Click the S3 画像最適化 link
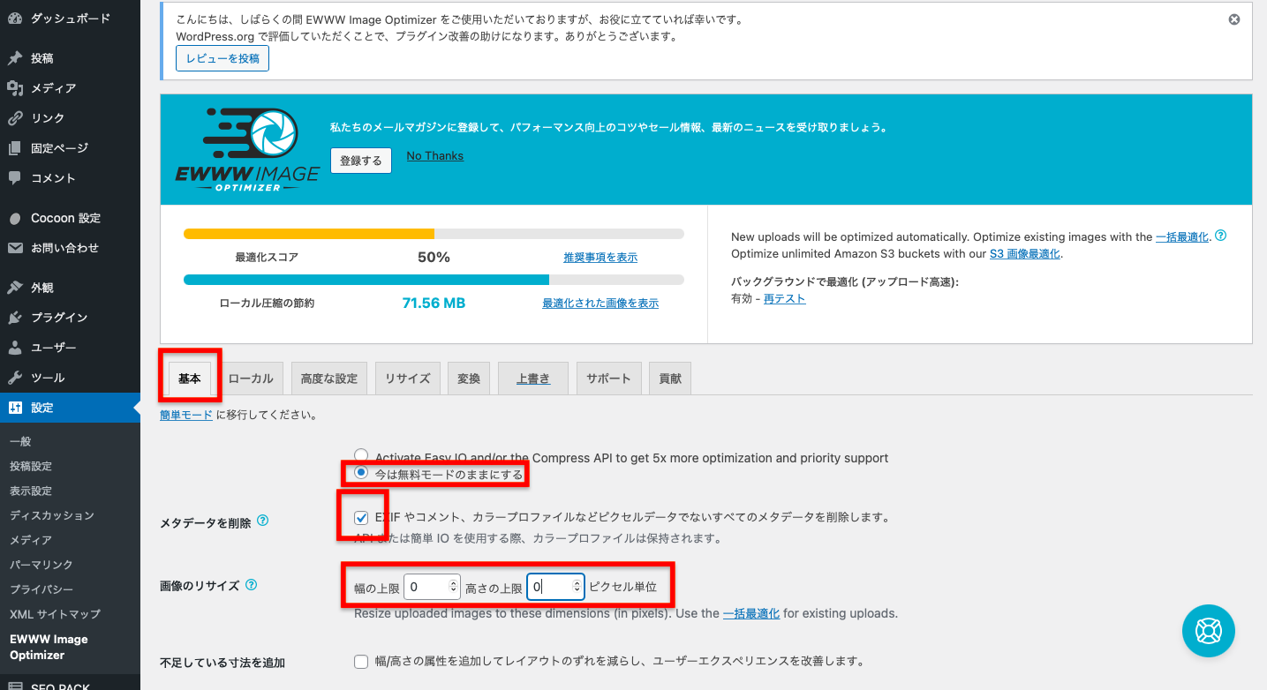 click(1024, 254)
